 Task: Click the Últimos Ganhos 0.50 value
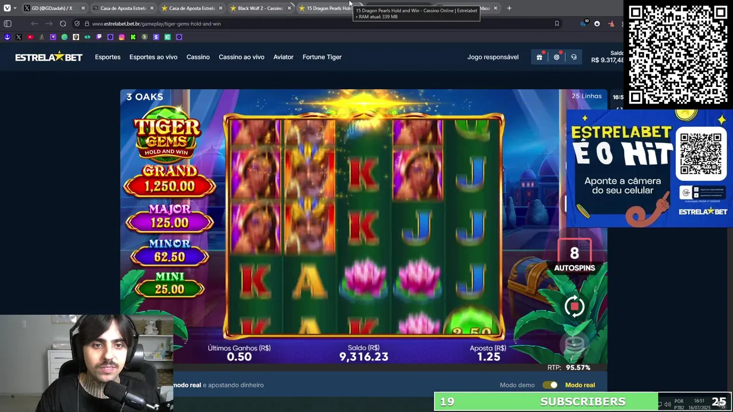239,356
